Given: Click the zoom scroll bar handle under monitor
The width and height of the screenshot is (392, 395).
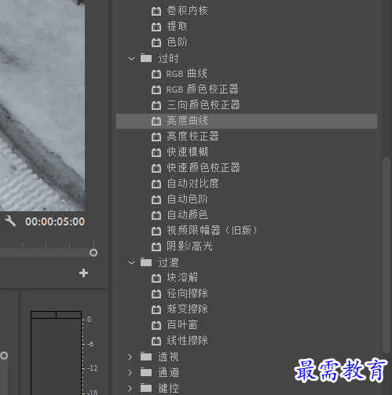Looking at the screenshot, I should pos(93,253).
